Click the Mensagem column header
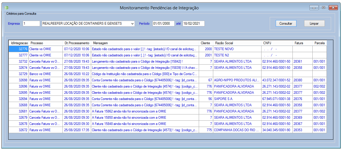This screenshot has width=343, height=151. pyautogui.click(x=145, y=43)
